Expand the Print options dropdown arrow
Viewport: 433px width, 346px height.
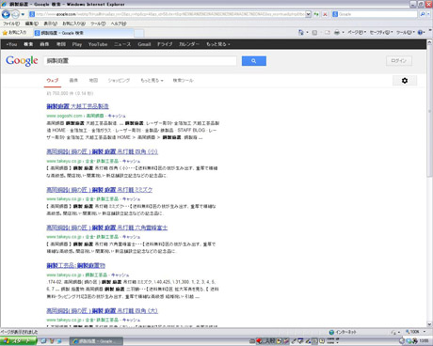point(343,32)
